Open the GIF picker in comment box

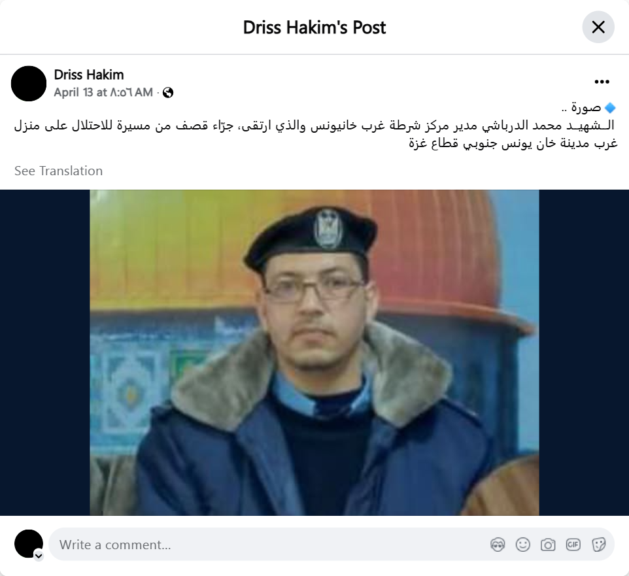(x=573, y=545)
